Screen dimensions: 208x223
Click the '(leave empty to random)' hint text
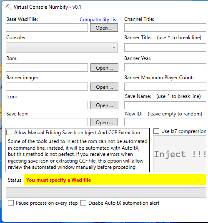(175, 114)
